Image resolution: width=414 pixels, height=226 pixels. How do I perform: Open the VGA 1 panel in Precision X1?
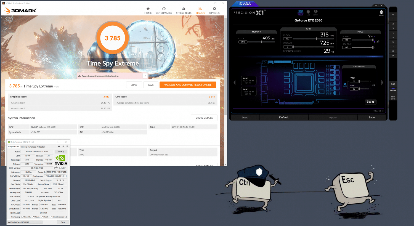(301, 13)
